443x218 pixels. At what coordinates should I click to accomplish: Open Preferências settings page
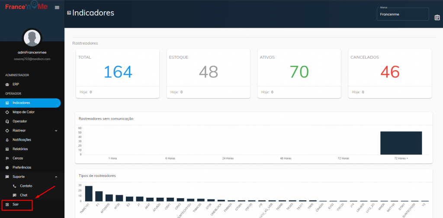[x=30, y=167]
